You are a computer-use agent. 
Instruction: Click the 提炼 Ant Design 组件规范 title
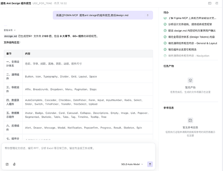16,3
